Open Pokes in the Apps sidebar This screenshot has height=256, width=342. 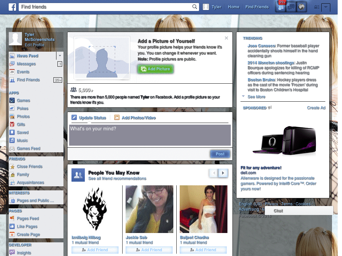click(x=23, y=109)
